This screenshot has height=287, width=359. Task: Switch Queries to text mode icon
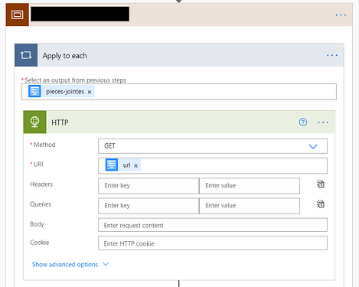(321, 204)
